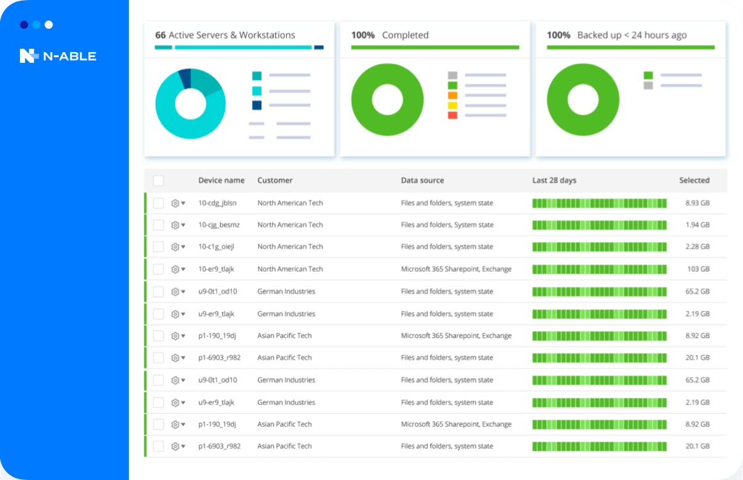Click the Active Servers & Workstations donut chart

coord(190,104)
